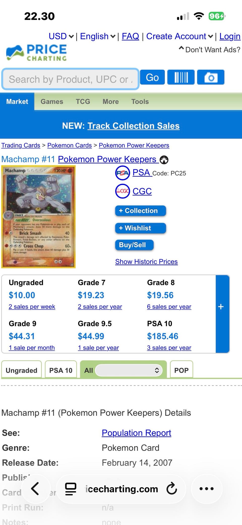Open Show Historic Prices link
Image resolution: width=242 pixels, height=525 pixels.
(146, 261)
